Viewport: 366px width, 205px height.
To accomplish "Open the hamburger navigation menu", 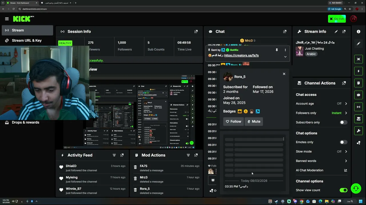I will 7,19.
